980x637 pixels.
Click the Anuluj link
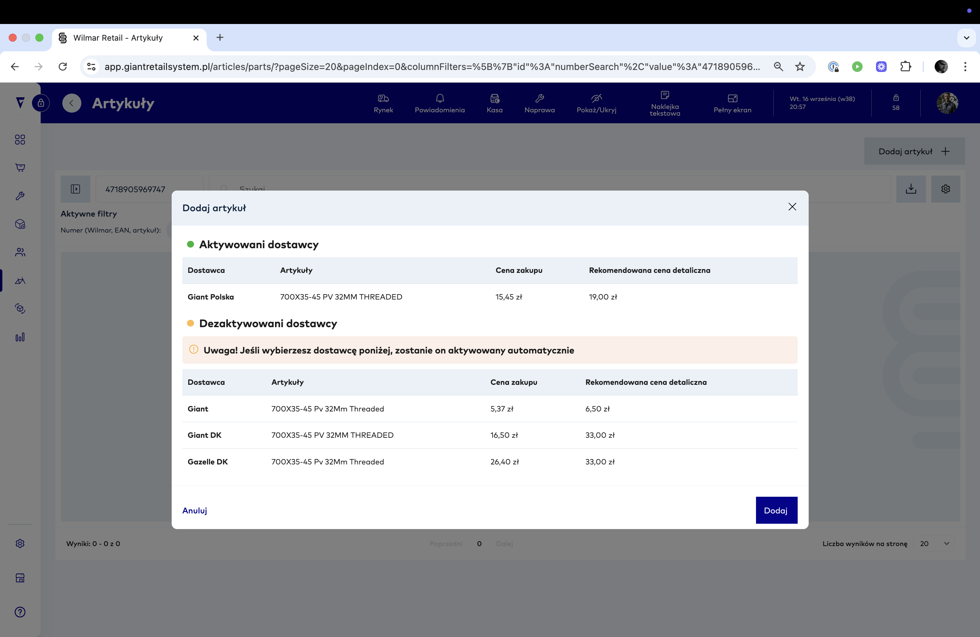click(194, 510)
